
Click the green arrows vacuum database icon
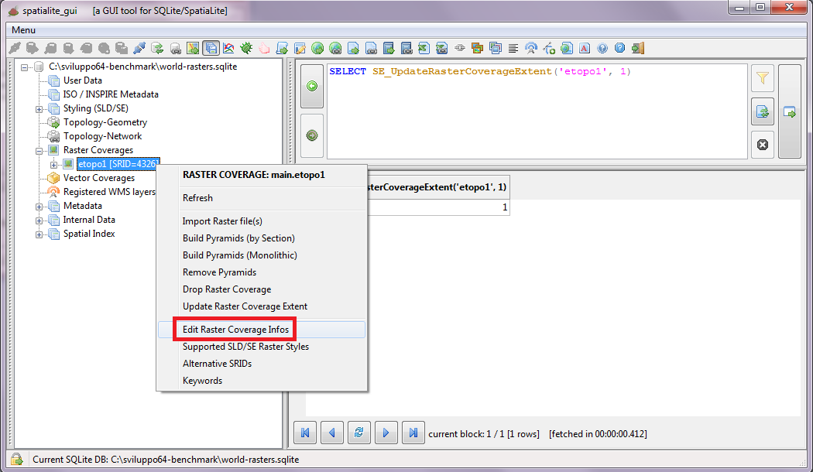157,48
